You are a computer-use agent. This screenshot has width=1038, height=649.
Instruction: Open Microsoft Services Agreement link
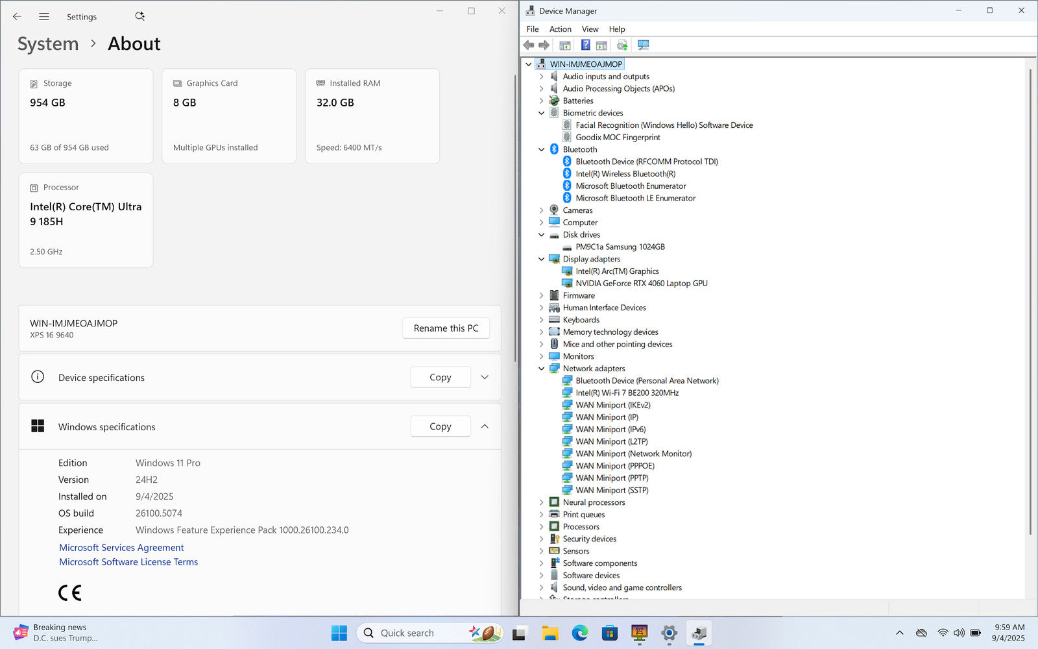click(121, 548)
